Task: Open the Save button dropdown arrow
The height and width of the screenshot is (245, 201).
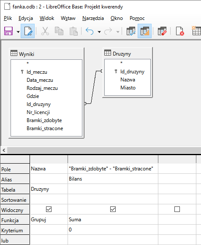Action: click(18, 32)
